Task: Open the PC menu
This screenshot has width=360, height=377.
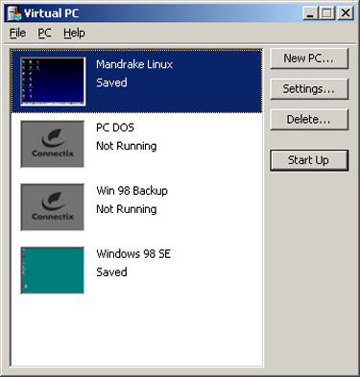Action: click(x=44, y=33)
